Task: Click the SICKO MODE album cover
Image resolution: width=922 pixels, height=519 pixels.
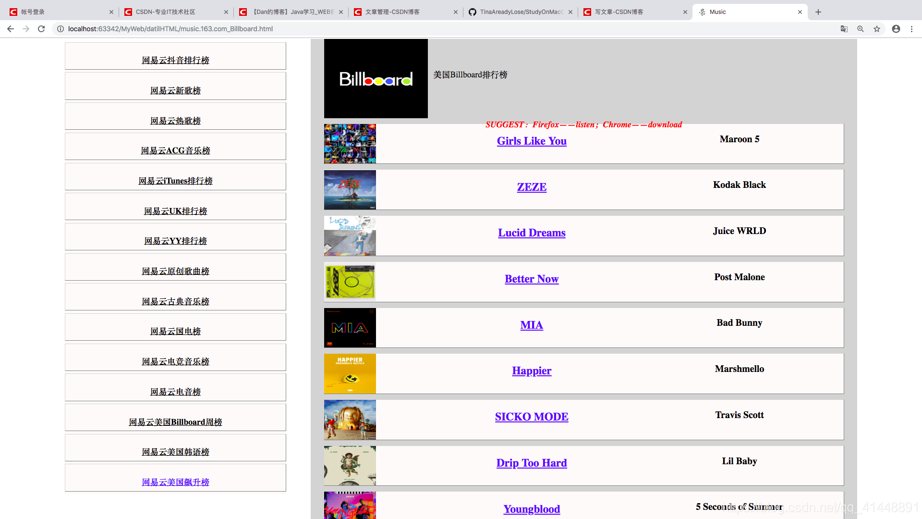Action: pyautogui.click(x=350, y=420)
